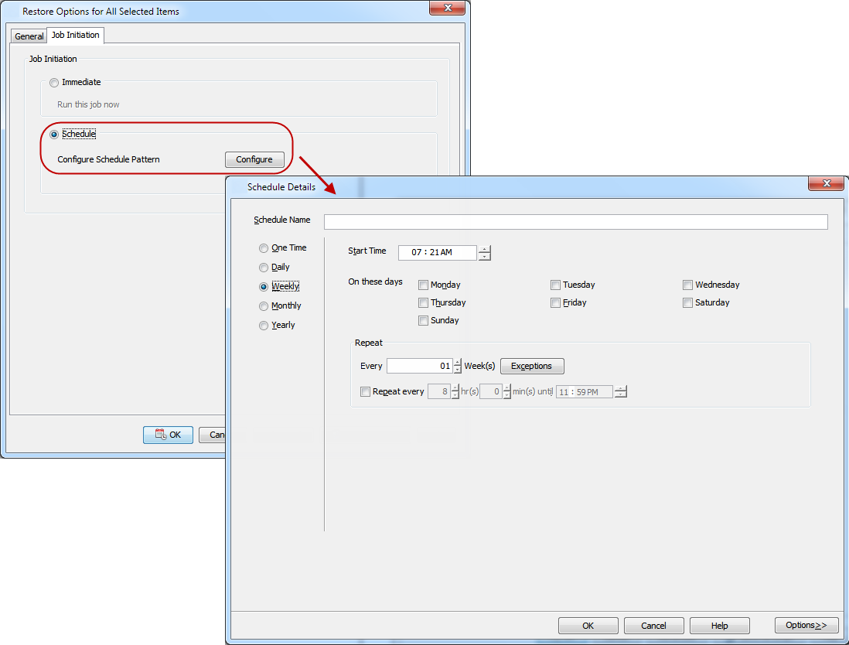Choose the Daily schedule option
Image resolution: width=849 pixels, height=645 pixels.
264,267
